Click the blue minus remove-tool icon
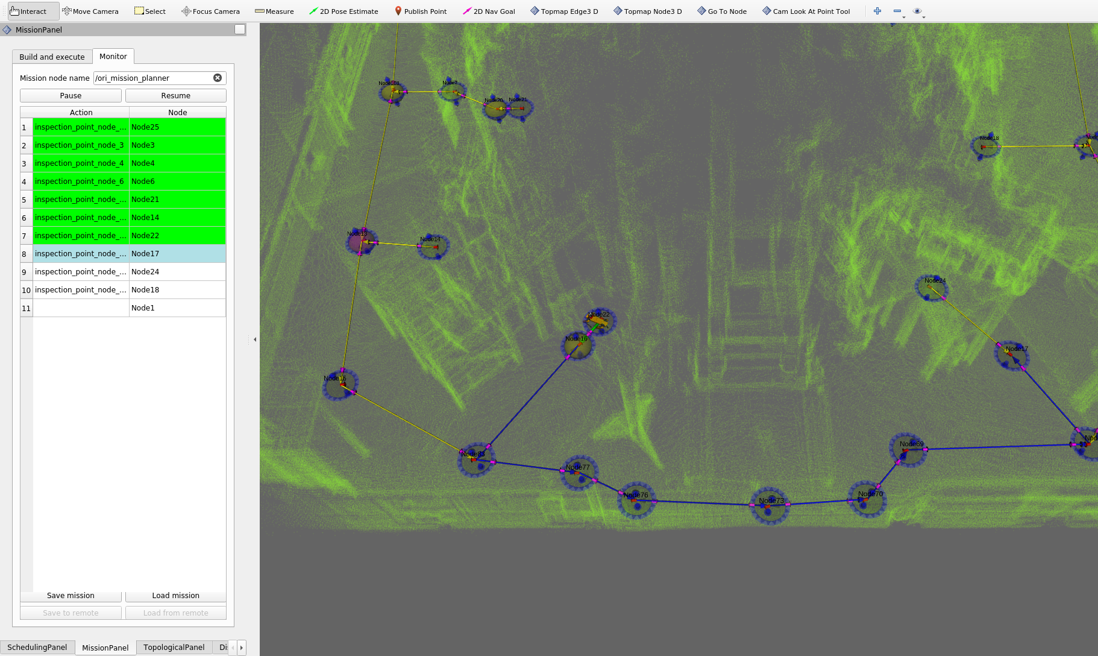The image size is (1098, 656). 897,11
